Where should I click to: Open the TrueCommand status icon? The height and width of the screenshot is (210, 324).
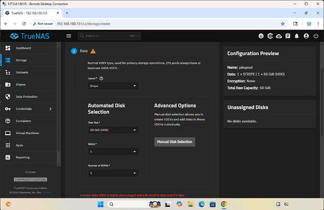tap(270, 36)
